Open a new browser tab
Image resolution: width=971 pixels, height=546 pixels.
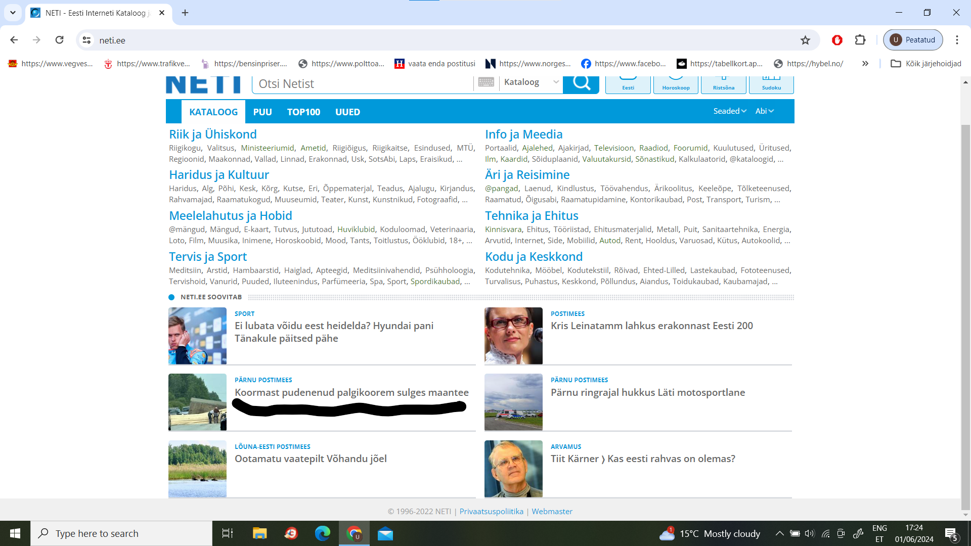[185, 13]
